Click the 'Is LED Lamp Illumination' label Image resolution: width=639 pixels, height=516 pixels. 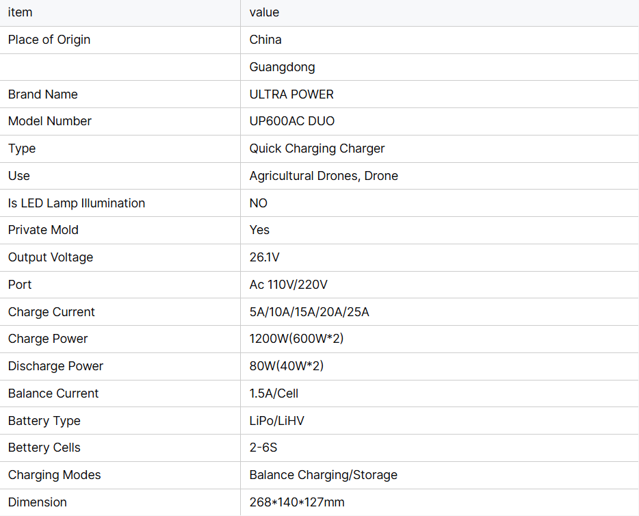77,203
